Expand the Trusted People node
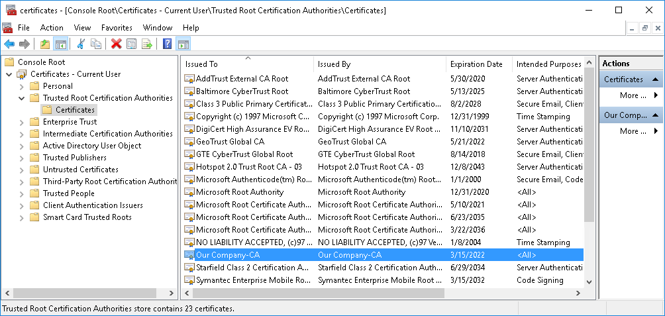Image resolution: width=665 pixels, height=316 pixels. coord(22,194)
